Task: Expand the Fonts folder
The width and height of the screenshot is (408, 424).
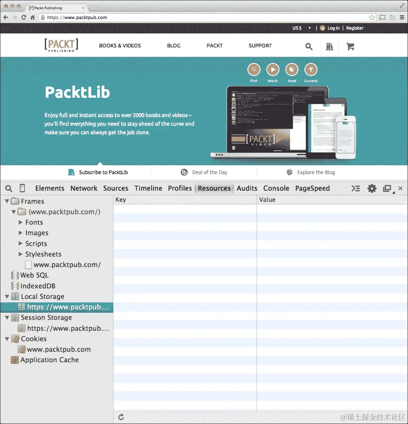Action: click(x=20, y=222)
